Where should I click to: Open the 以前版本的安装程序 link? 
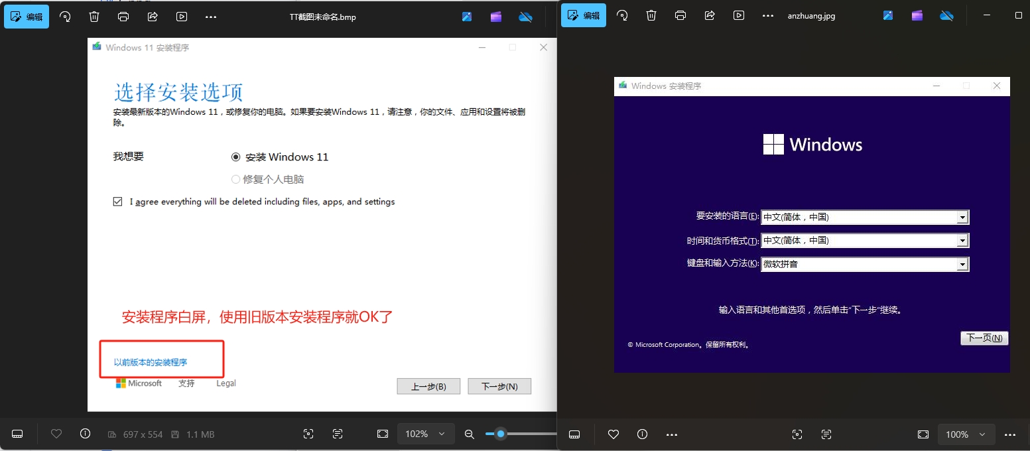(151, 363)
